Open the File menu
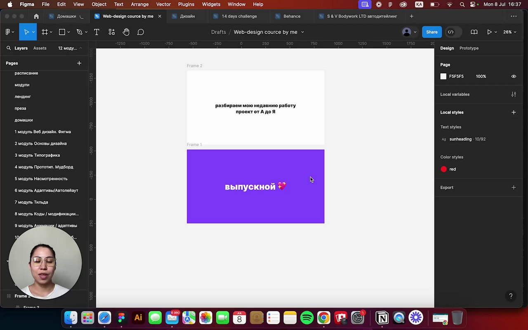 click(45, 4)
